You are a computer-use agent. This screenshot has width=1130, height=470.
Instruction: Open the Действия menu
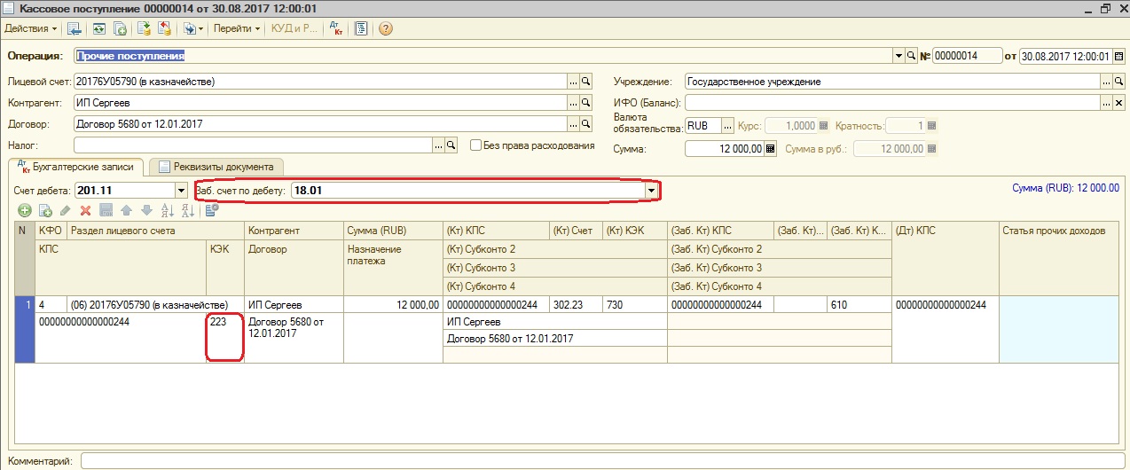[x=31, y=28]
